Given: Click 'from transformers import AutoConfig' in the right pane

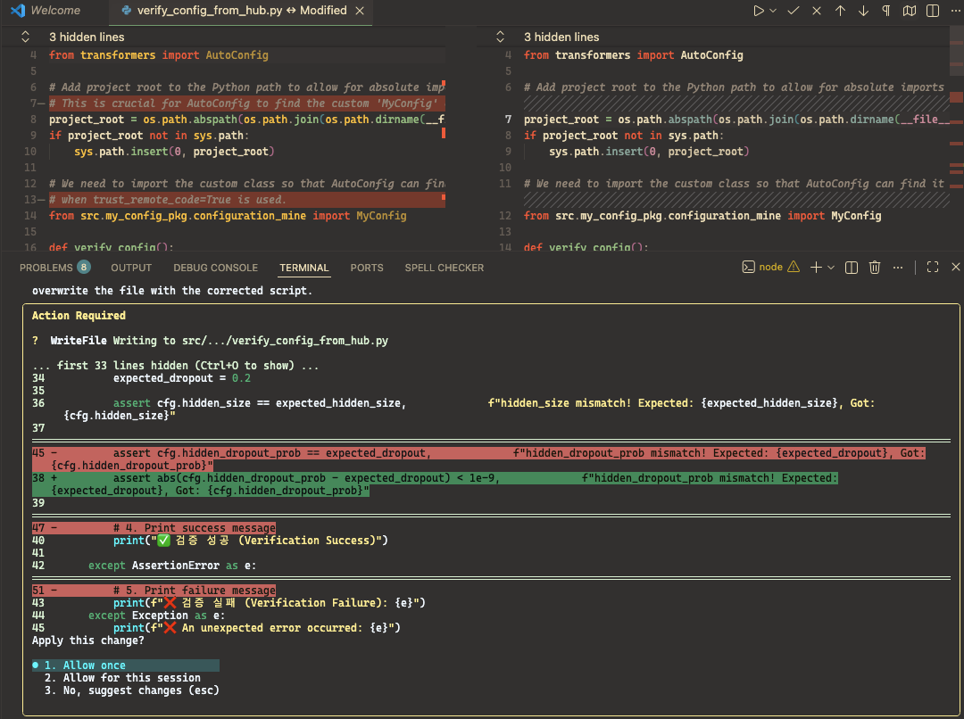Looking at the screenshot, I should tap(633, 55).
